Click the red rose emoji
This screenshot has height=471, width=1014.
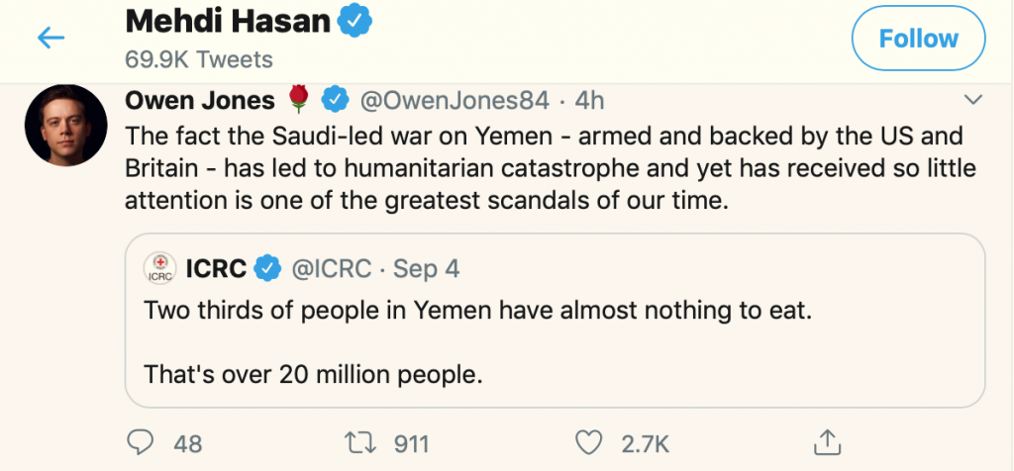click(x=300, y=99)
